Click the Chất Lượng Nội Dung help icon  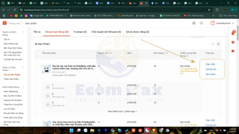[x=187, y=56]
